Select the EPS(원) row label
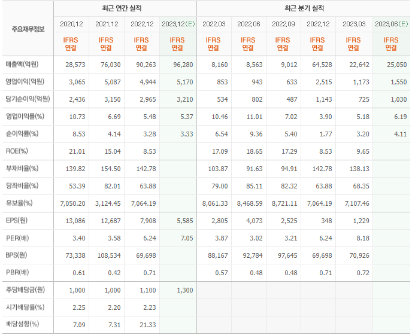This screenshot has width=412, height=335. point(17,221)
